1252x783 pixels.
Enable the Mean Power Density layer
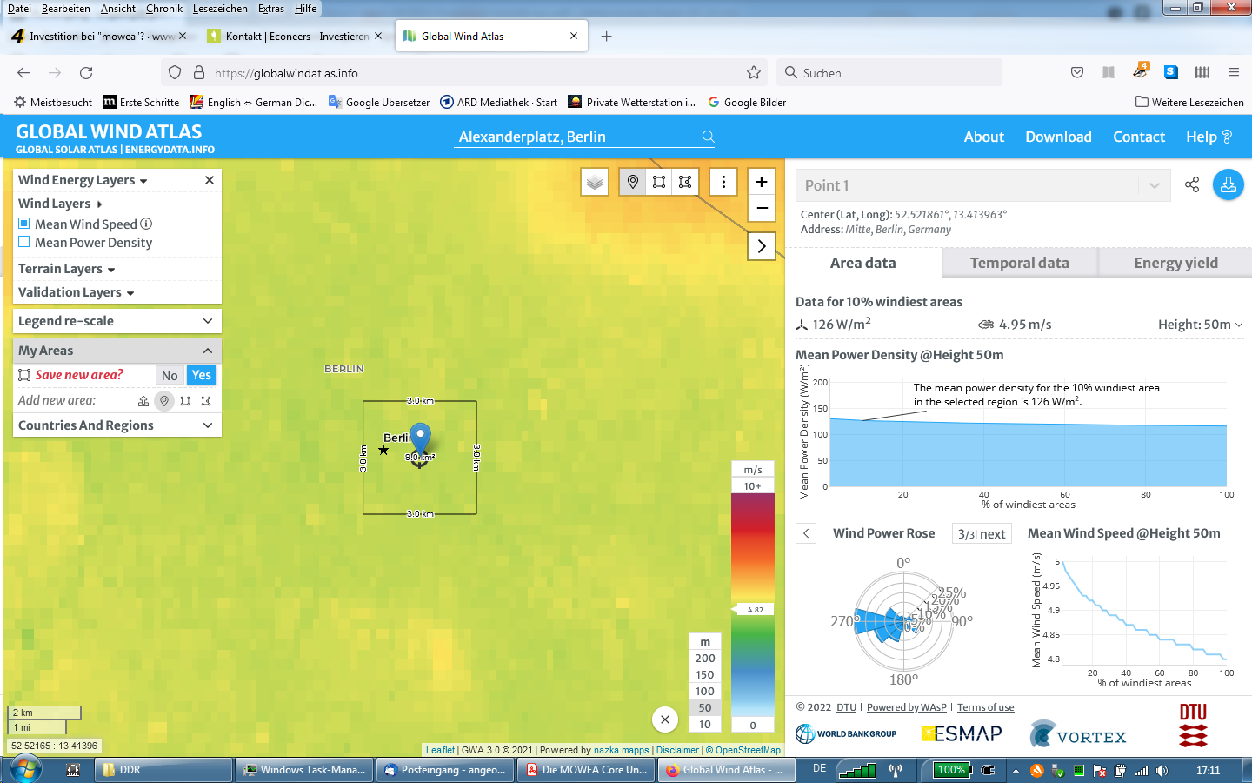(24, 243)
